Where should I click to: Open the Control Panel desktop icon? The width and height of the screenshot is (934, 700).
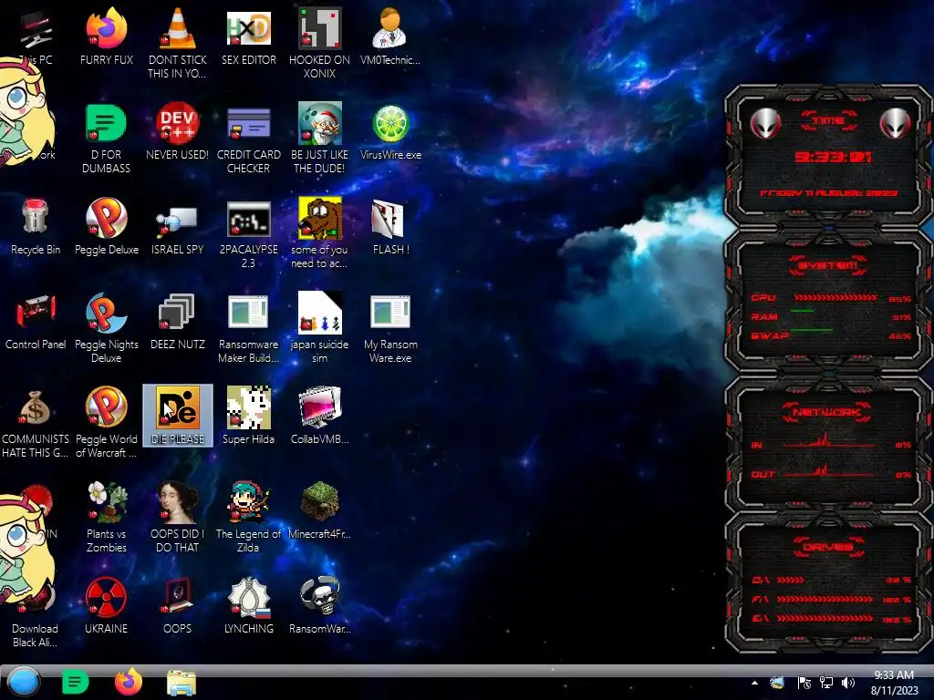tap(36, 311)
